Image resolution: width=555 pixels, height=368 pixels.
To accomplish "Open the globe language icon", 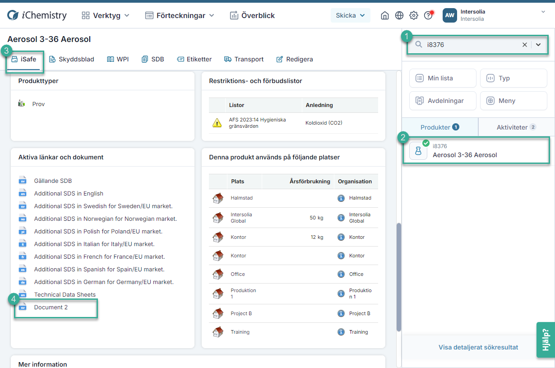I will (x=399, y=15).
